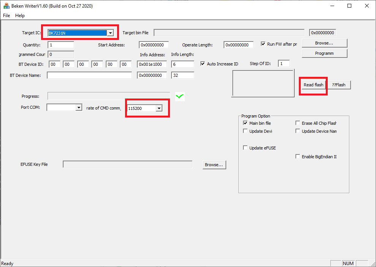
Task: Minimize the Beken Writer window
Action: point(332,6)
